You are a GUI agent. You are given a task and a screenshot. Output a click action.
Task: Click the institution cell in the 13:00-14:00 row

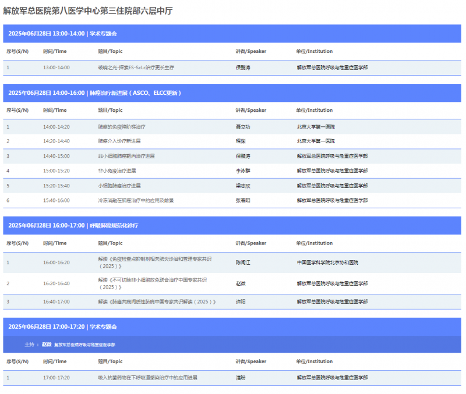pos(332,68)
